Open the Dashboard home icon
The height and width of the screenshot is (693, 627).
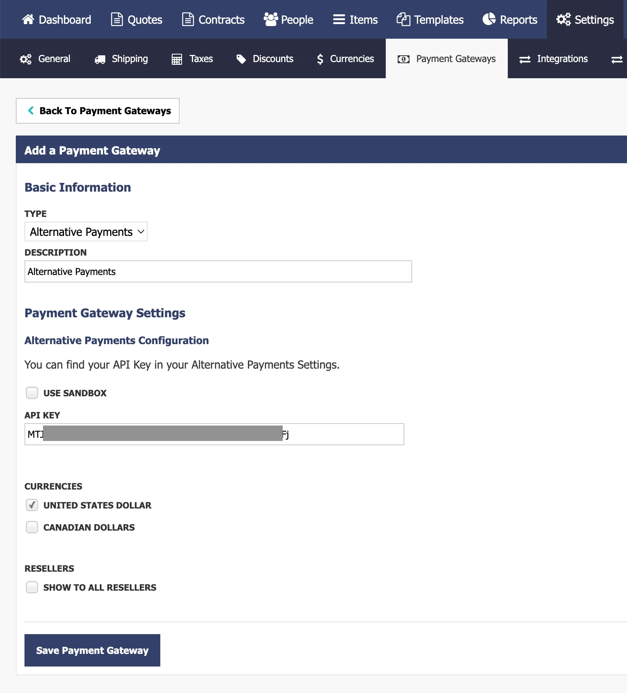tap(28, 19)
